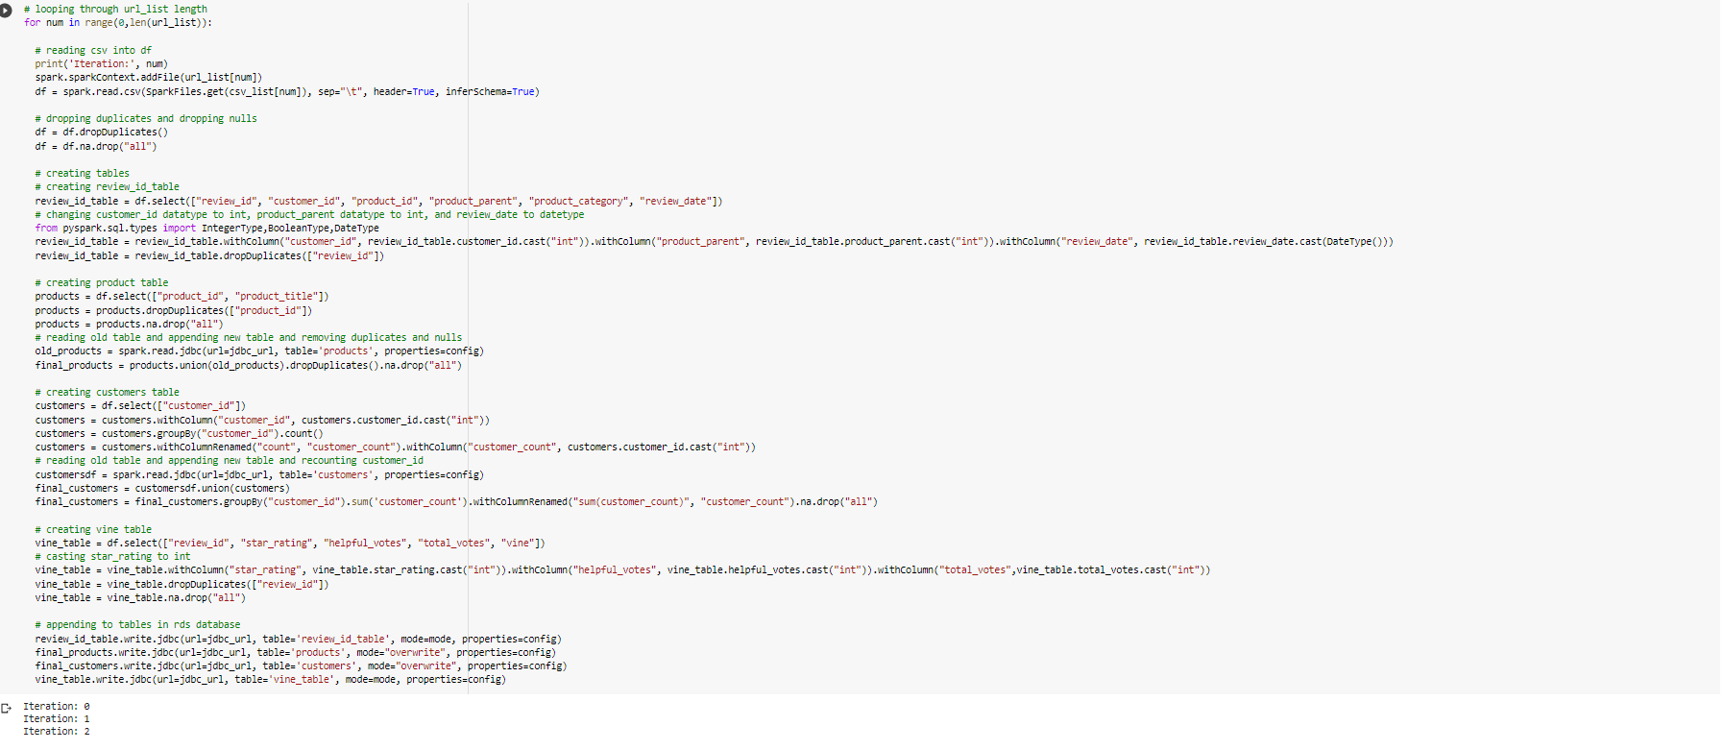Click the final_products.write.jdbc line
Image resolution: width=1723 pixels, height=750 pixels.
296,653
